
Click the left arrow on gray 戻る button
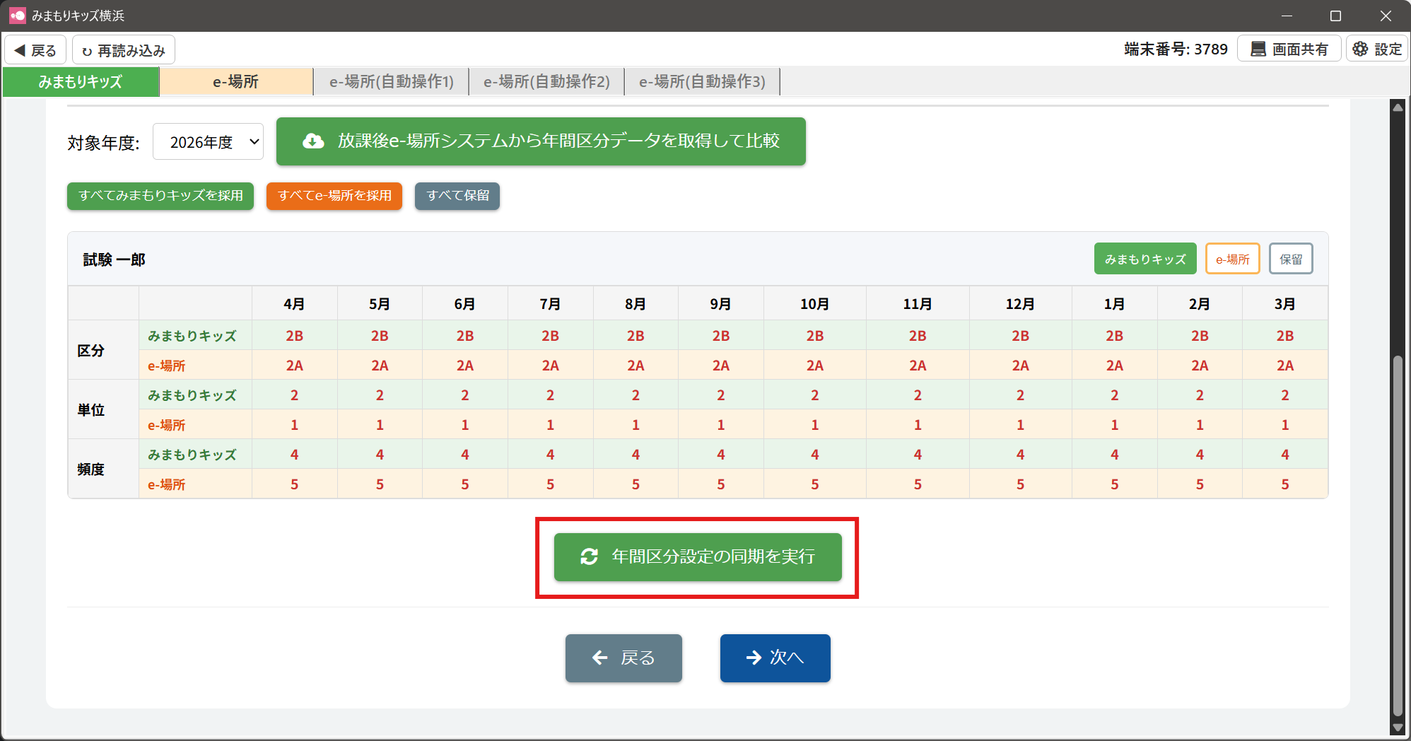tap(600, 658)
